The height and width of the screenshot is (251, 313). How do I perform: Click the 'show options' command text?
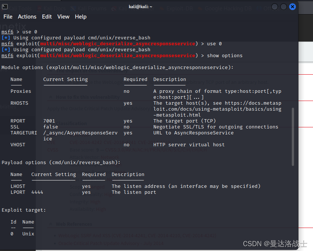(225, 56)
